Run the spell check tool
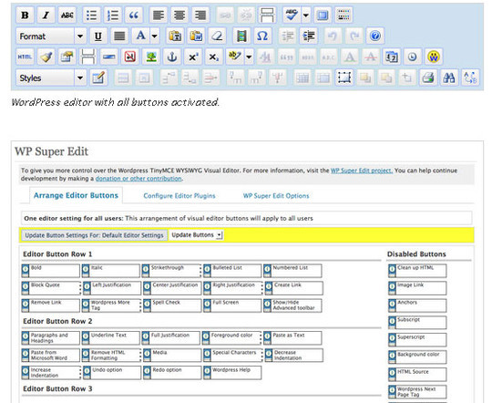The image size is (492, 403). (292, 15)
